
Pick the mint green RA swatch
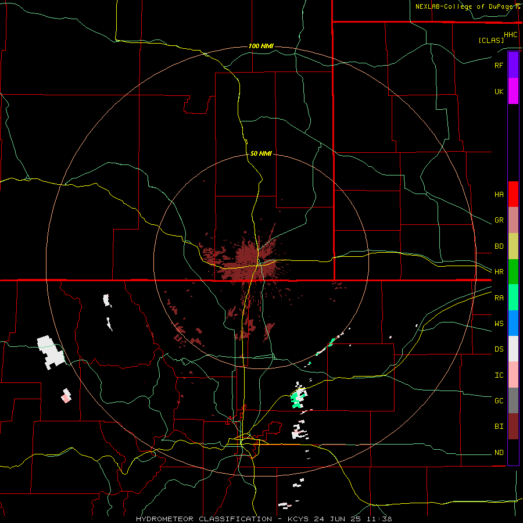(513, 298)
